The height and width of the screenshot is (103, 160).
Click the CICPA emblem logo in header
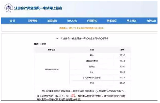tap(9, 8)
